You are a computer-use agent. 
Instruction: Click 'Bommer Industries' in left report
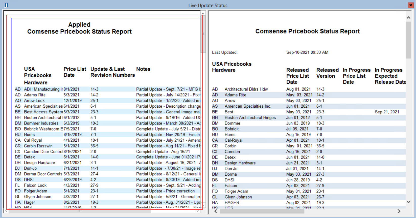point(41,123)
